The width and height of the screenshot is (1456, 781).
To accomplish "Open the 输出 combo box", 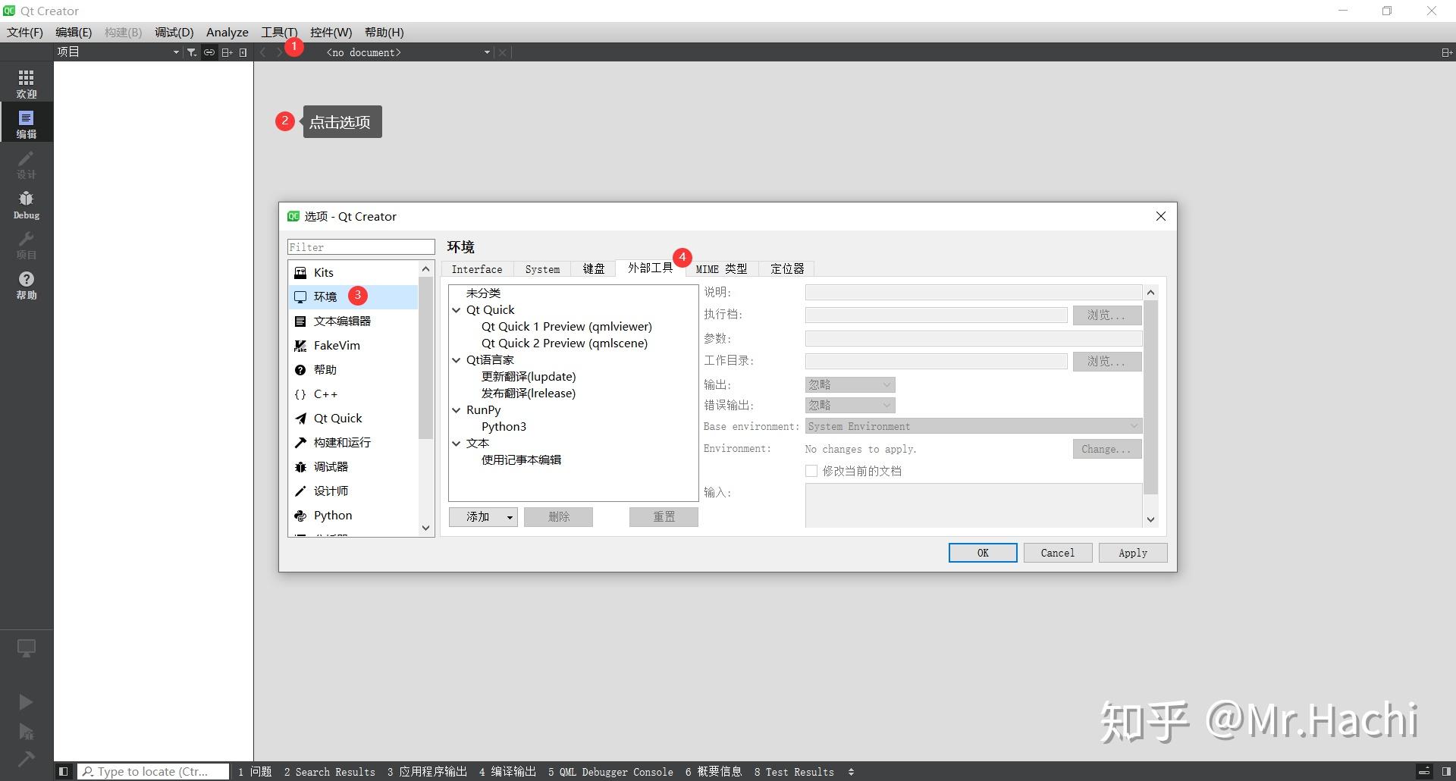I will 849,385.
